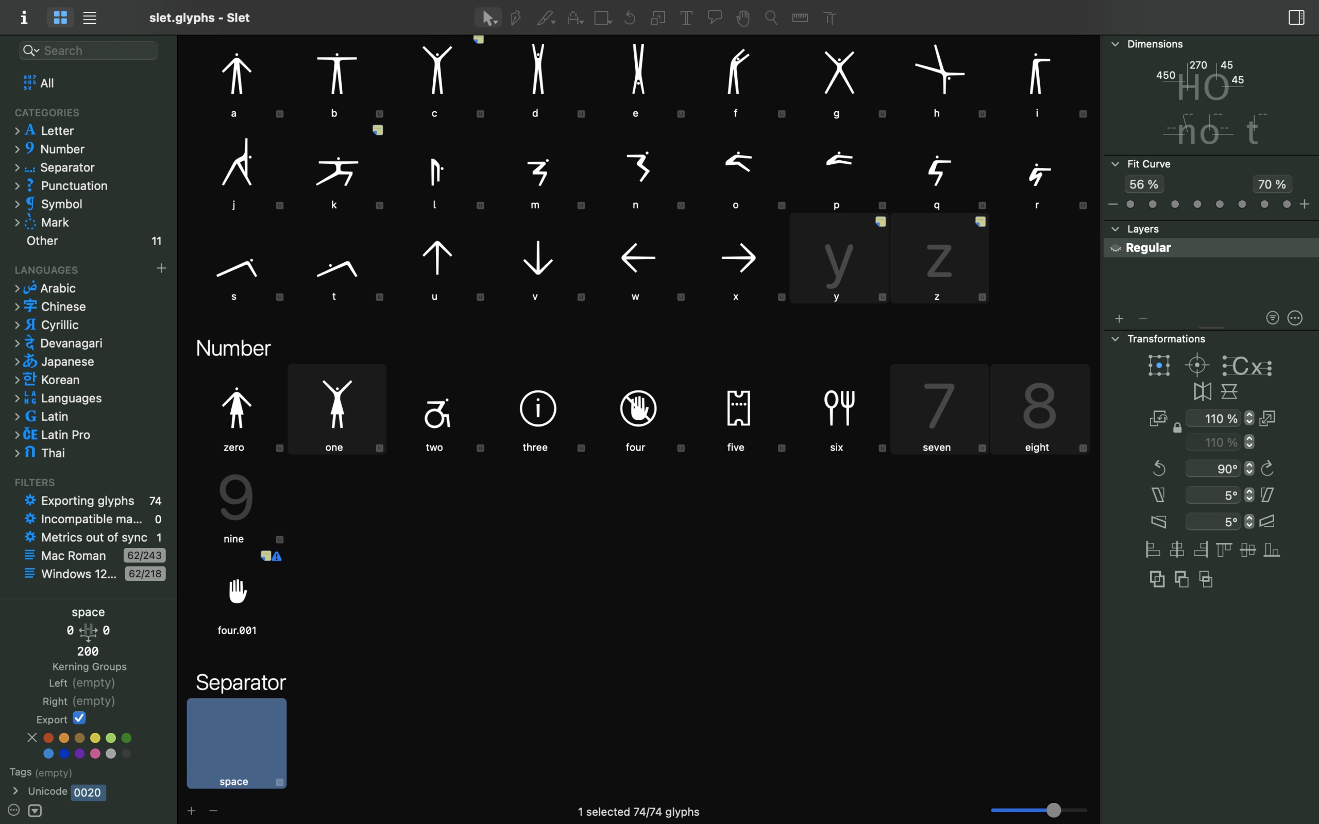Expand the Unicode disclosure arrow
Viewport: 1319px width, 824px height.
[x=16, y=791]
